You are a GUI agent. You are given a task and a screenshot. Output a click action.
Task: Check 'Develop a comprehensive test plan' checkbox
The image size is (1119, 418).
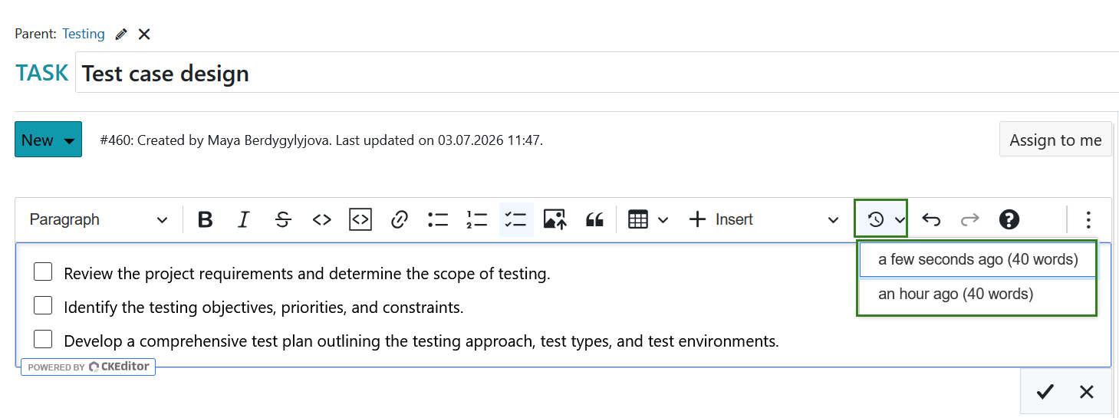[43, 339]
